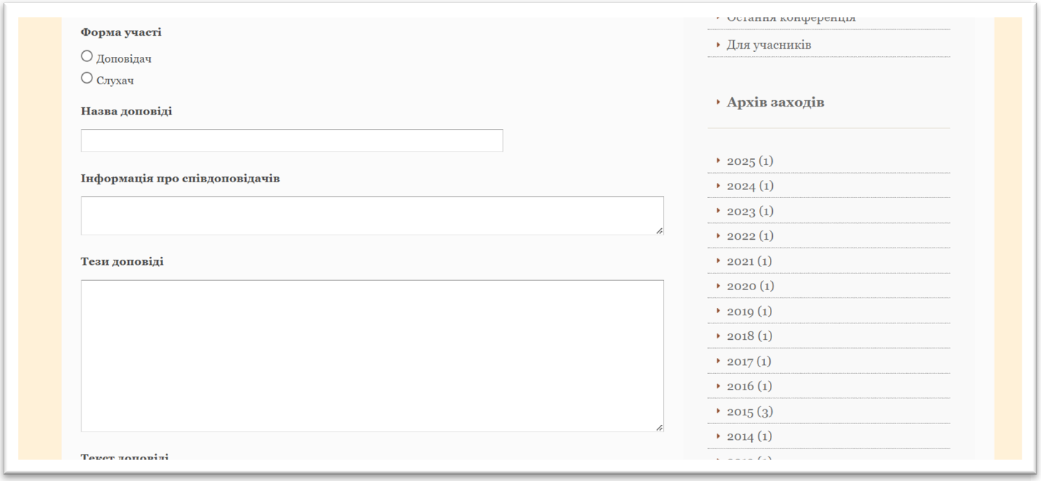Click the Назва доповіді text field
1041x481 pixels.
(291, 140)
